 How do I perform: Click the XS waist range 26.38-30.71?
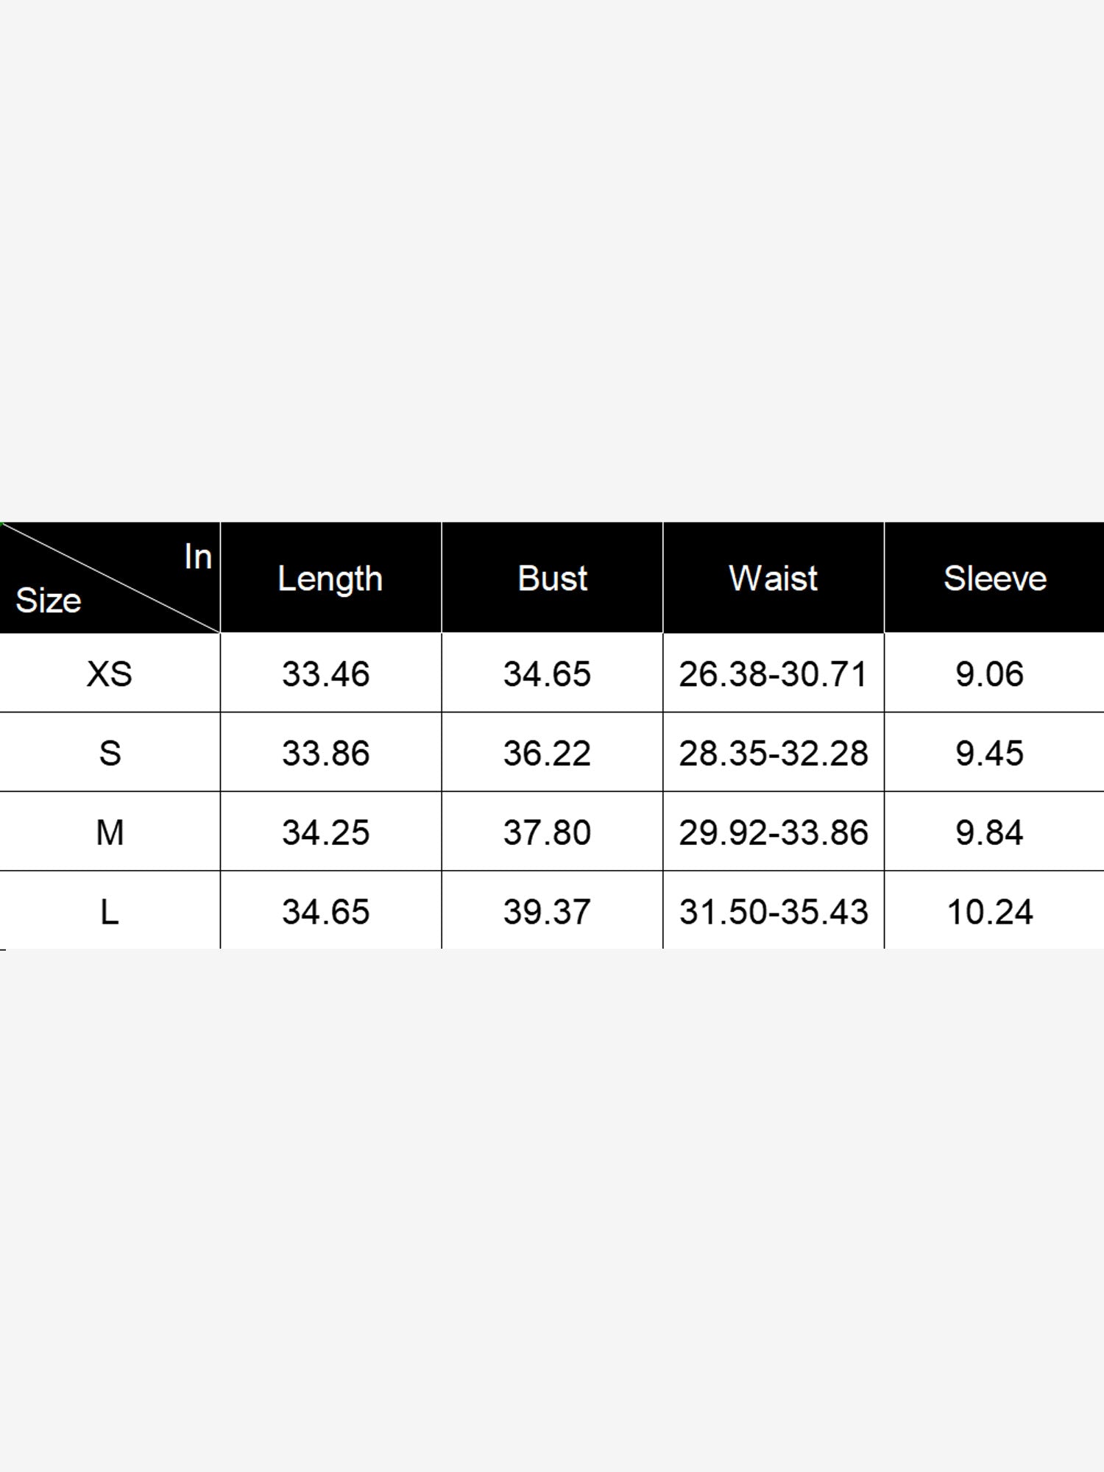pos(773,674)
